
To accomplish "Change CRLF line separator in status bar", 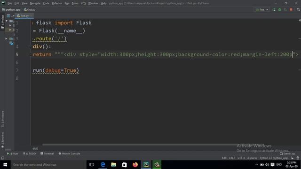I will [x=232, y=158].
